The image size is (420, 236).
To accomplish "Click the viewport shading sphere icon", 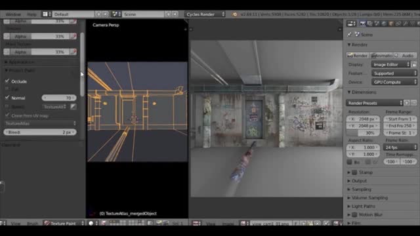I will pos(91,223).
